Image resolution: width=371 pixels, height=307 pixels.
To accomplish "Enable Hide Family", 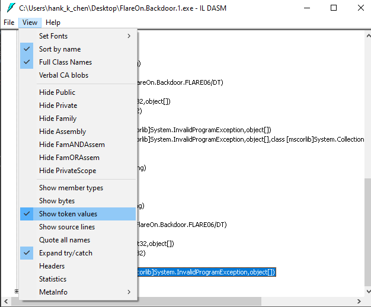I will tap(78, 119).
